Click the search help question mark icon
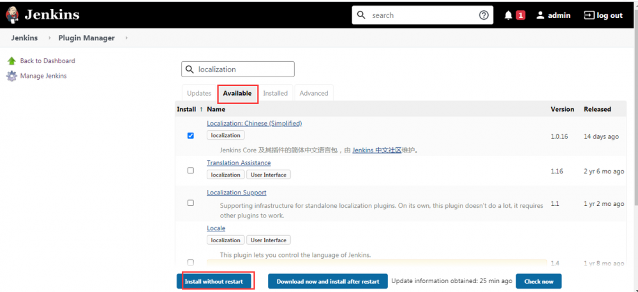 484,15
